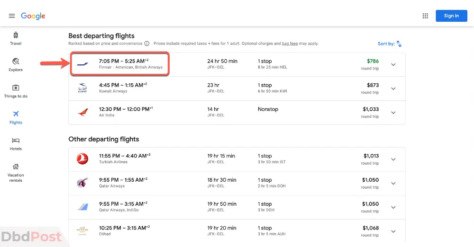
Task: Open the Sort by options
Action: (x=390, y=44)
